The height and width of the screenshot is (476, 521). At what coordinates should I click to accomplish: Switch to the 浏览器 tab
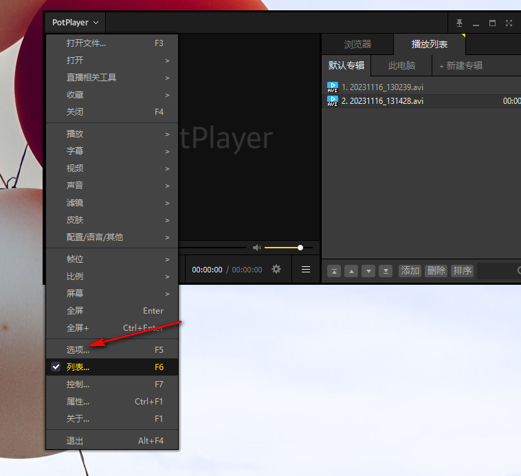pyautogui.click(x=357, y=44)
